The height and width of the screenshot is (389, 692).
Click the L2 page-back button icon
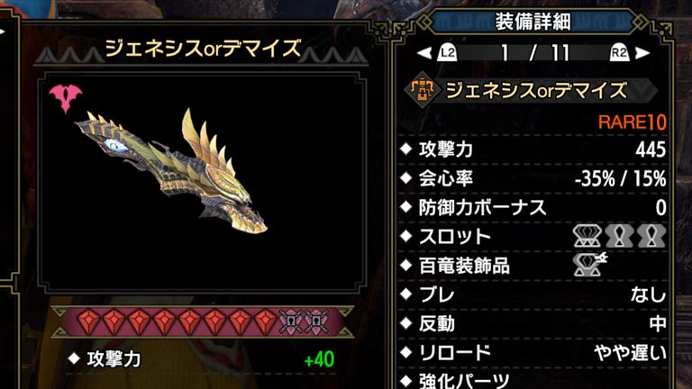[447, 53]
